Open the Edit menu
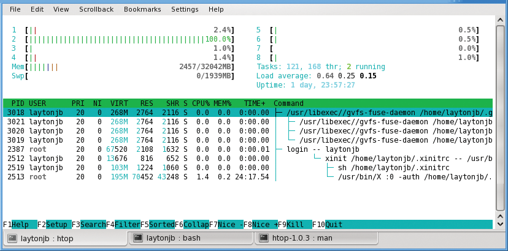 pyautogui.click(x=37, y=9)
